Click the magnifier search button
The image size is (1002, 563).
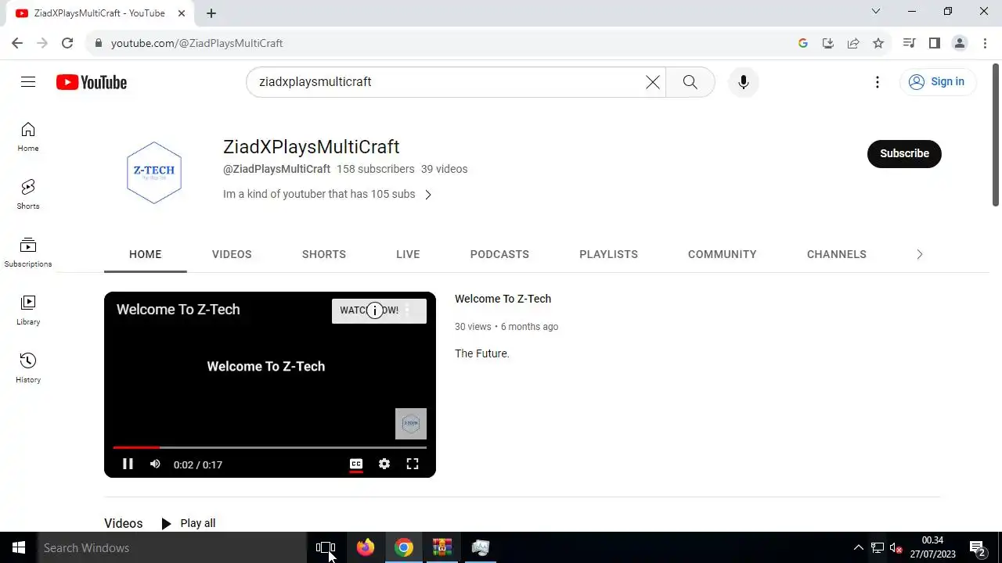pyautogui.click(x=690, y=82)
